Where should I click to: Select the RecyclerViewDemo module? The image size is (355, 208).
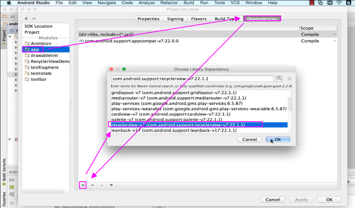(x=46, y=62)
